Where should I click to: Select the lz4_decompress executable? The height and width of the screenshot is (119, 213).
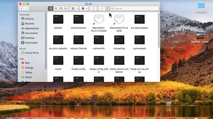[x=139, y=19]
